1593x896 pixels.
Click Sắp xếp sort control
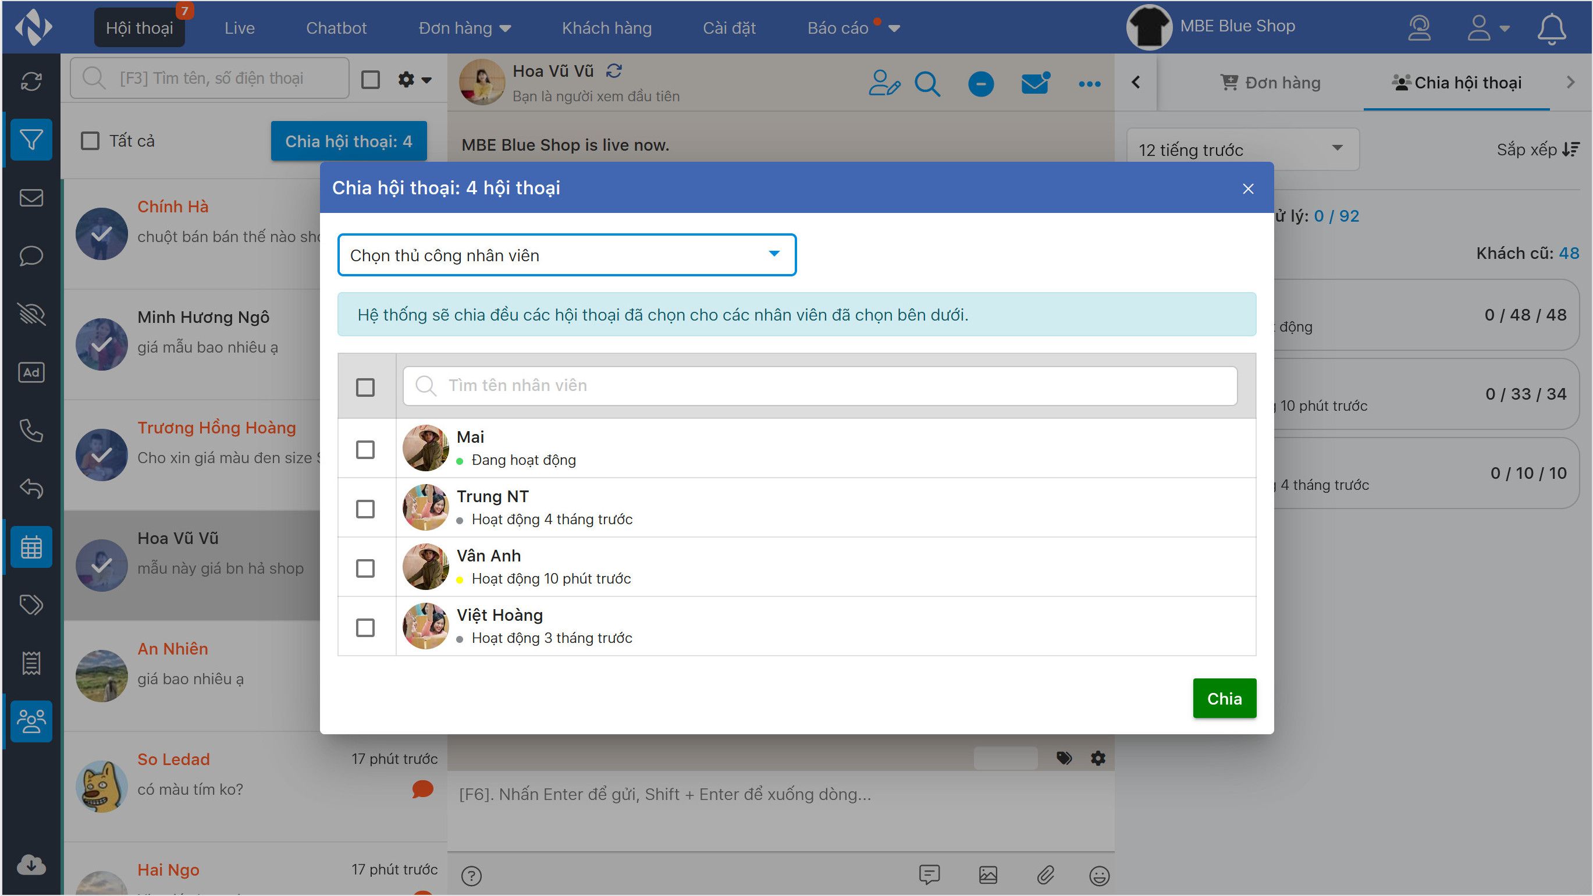point(1538,150)
